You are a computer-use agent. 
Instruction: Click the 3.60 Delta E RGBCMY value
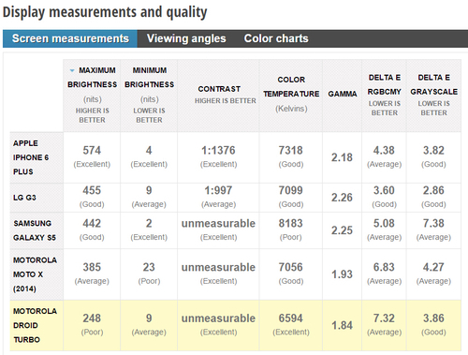[x=384, y=190]
